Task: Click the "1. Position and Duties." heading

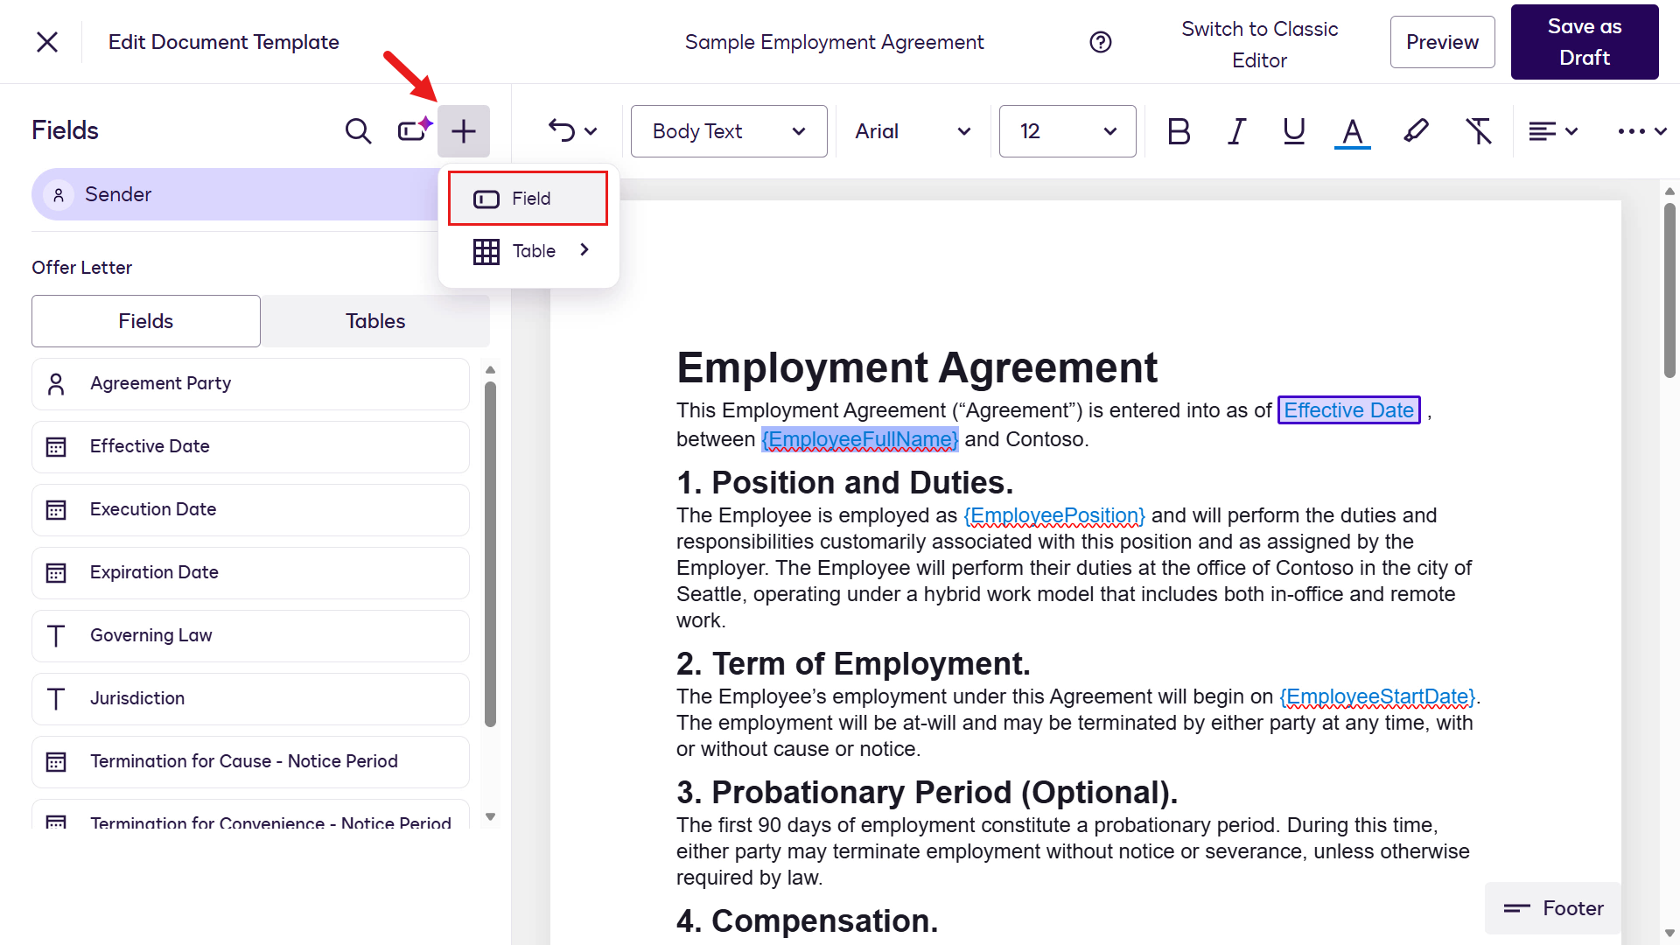Action: (845, 483)
